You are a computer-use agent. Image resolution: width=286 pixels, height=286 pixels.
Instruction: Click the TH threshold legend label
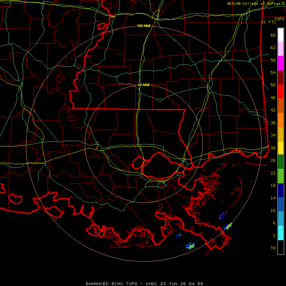273,248
